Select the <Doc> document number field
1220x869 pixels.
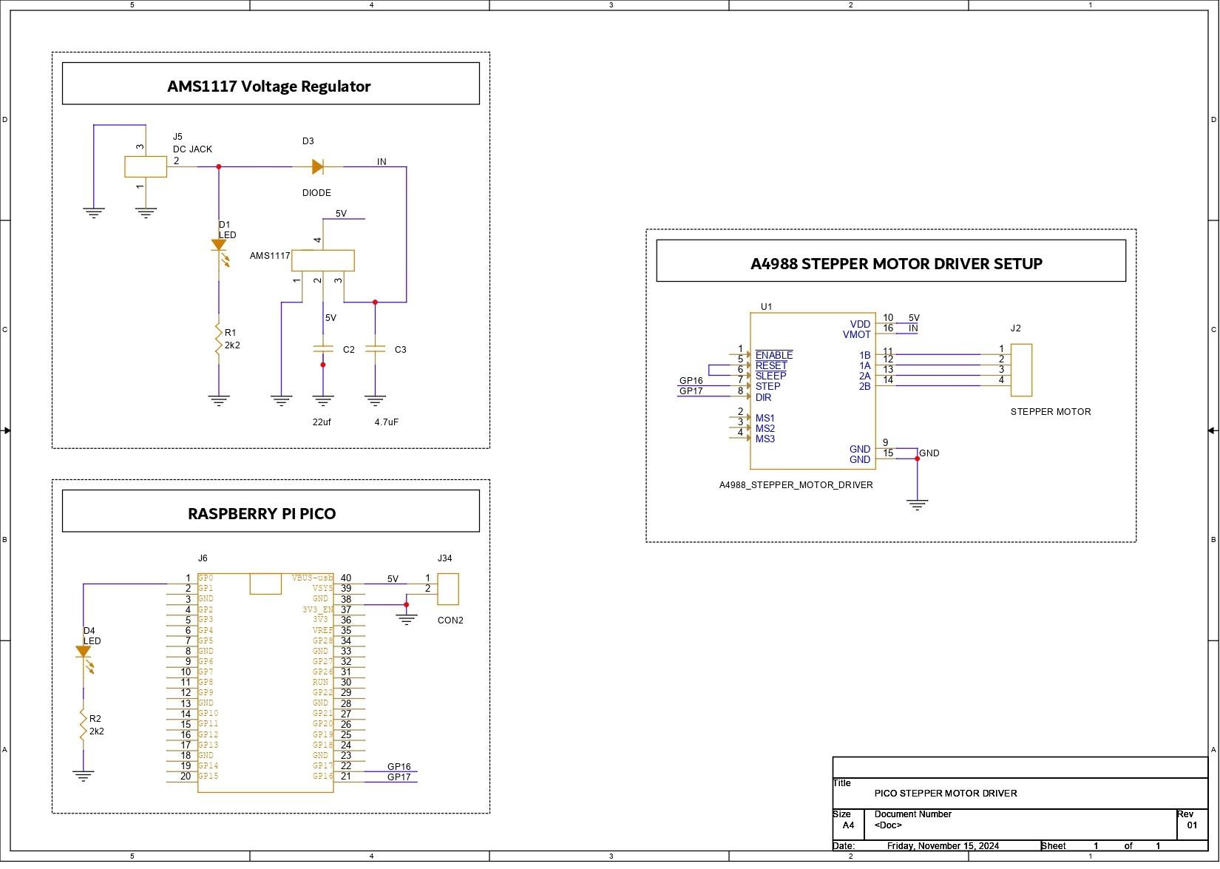point(888,825)
